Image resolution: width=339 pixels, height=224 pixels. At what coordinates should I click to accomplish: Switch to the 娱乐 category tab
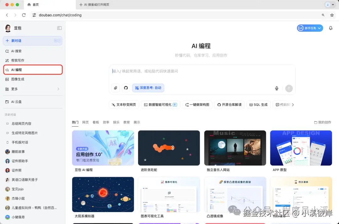pyautogui.click(x=116, y=122)
